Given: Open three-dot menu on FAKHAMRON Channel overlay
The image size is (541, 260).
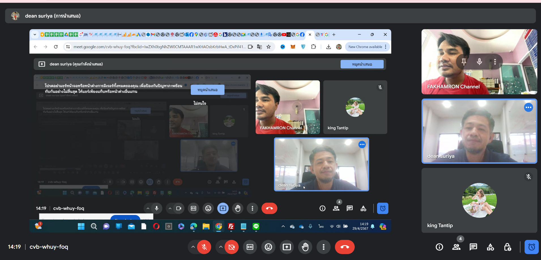Looking at the screenshot, I should (495, 61).
